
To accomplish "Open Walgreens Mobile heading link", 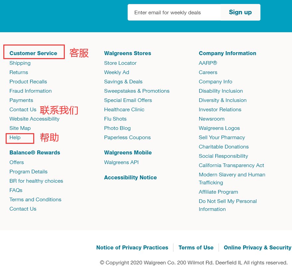I will click(x=128, y=152).
